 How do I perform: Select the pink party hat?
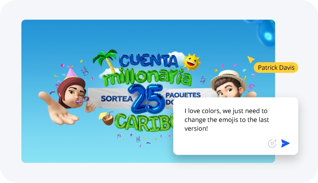pyautogui.click(x=70, y=72)
